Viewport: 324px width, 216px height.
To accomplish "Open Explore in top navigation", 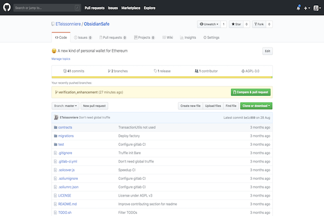I will [x=150, y=8].
